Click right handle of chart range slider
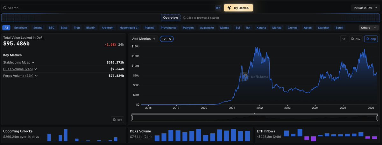This screenshot has width=382, height=145. pyautogui.click(x=377, y=118)
